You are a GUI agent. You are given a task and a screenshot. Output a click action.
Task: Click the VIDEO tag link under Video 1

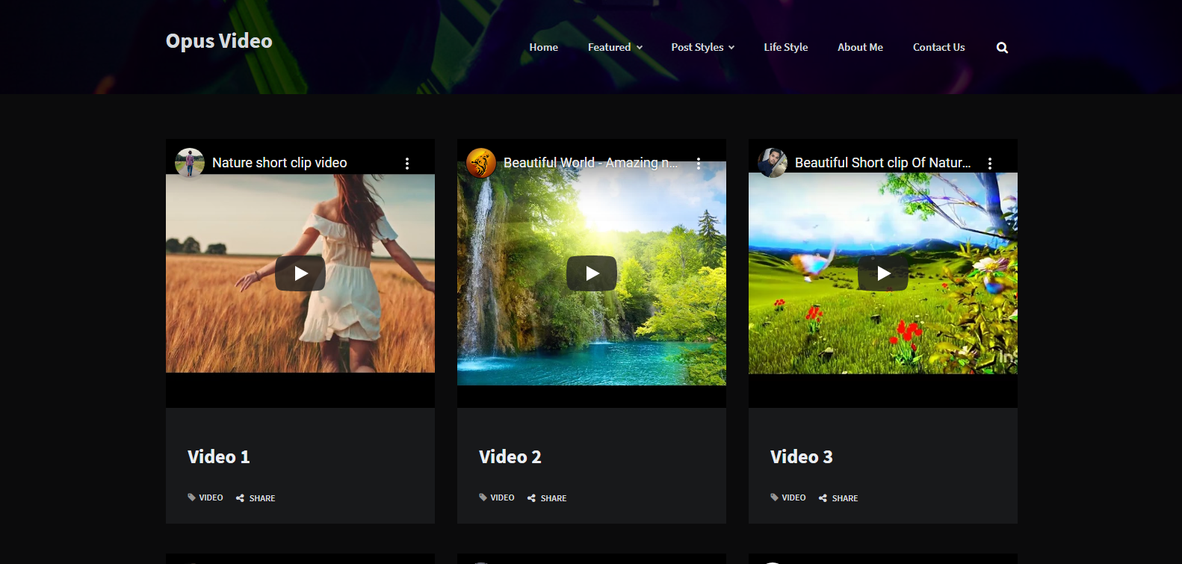(x=211, y=498)
